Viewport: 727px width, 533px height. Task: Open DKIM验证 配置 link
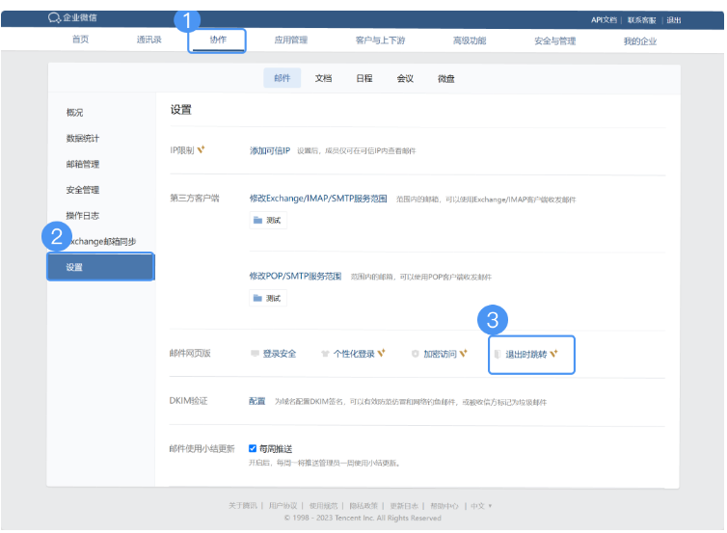click(x=256, y=401)
